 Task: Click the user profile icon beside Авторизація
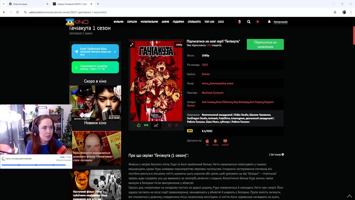coord(269,22)
